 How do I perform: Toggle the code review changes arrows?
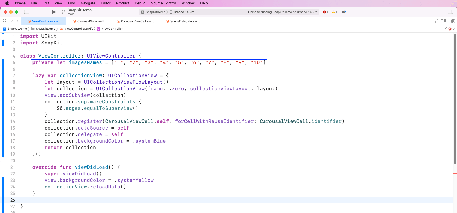point(437,21)
